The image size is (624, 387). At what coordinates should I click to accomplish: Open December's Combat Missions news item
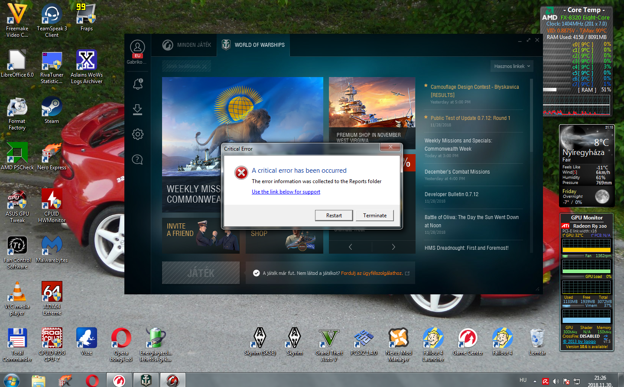457,172
